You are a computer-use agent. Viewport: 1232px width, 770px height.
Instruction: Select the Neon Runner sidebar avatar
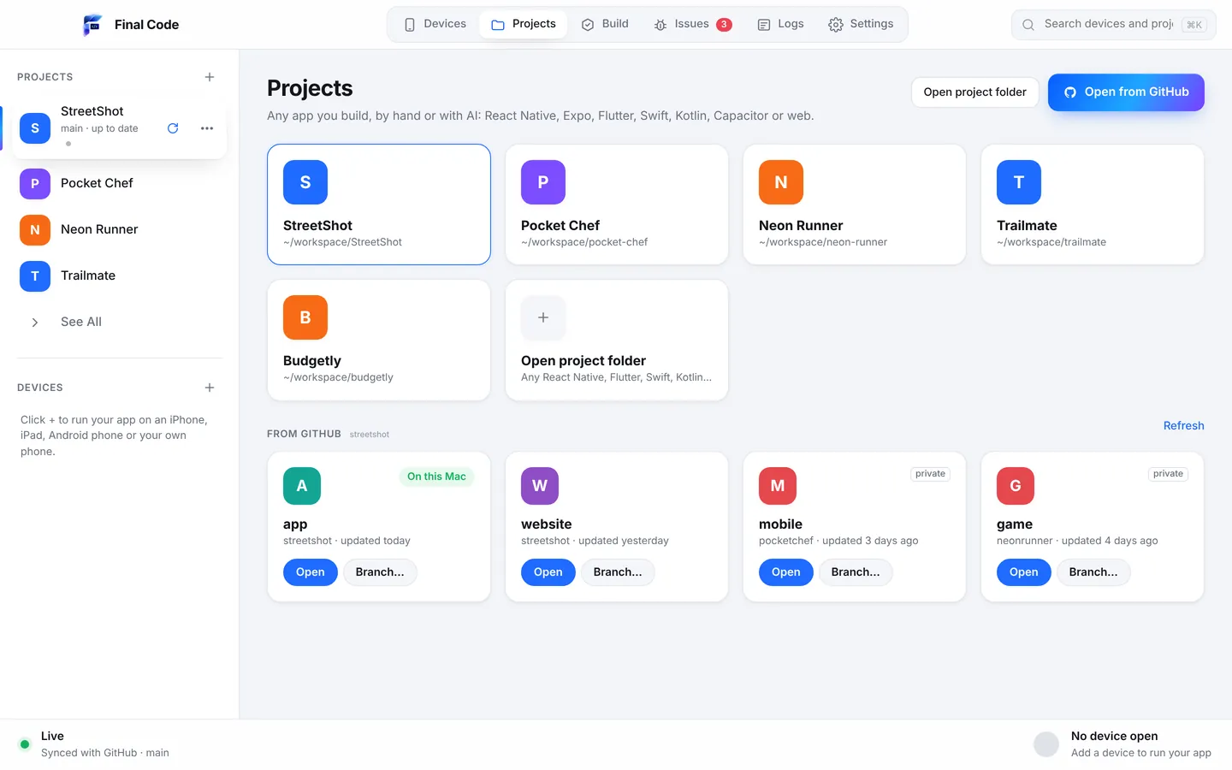point(35,229)
